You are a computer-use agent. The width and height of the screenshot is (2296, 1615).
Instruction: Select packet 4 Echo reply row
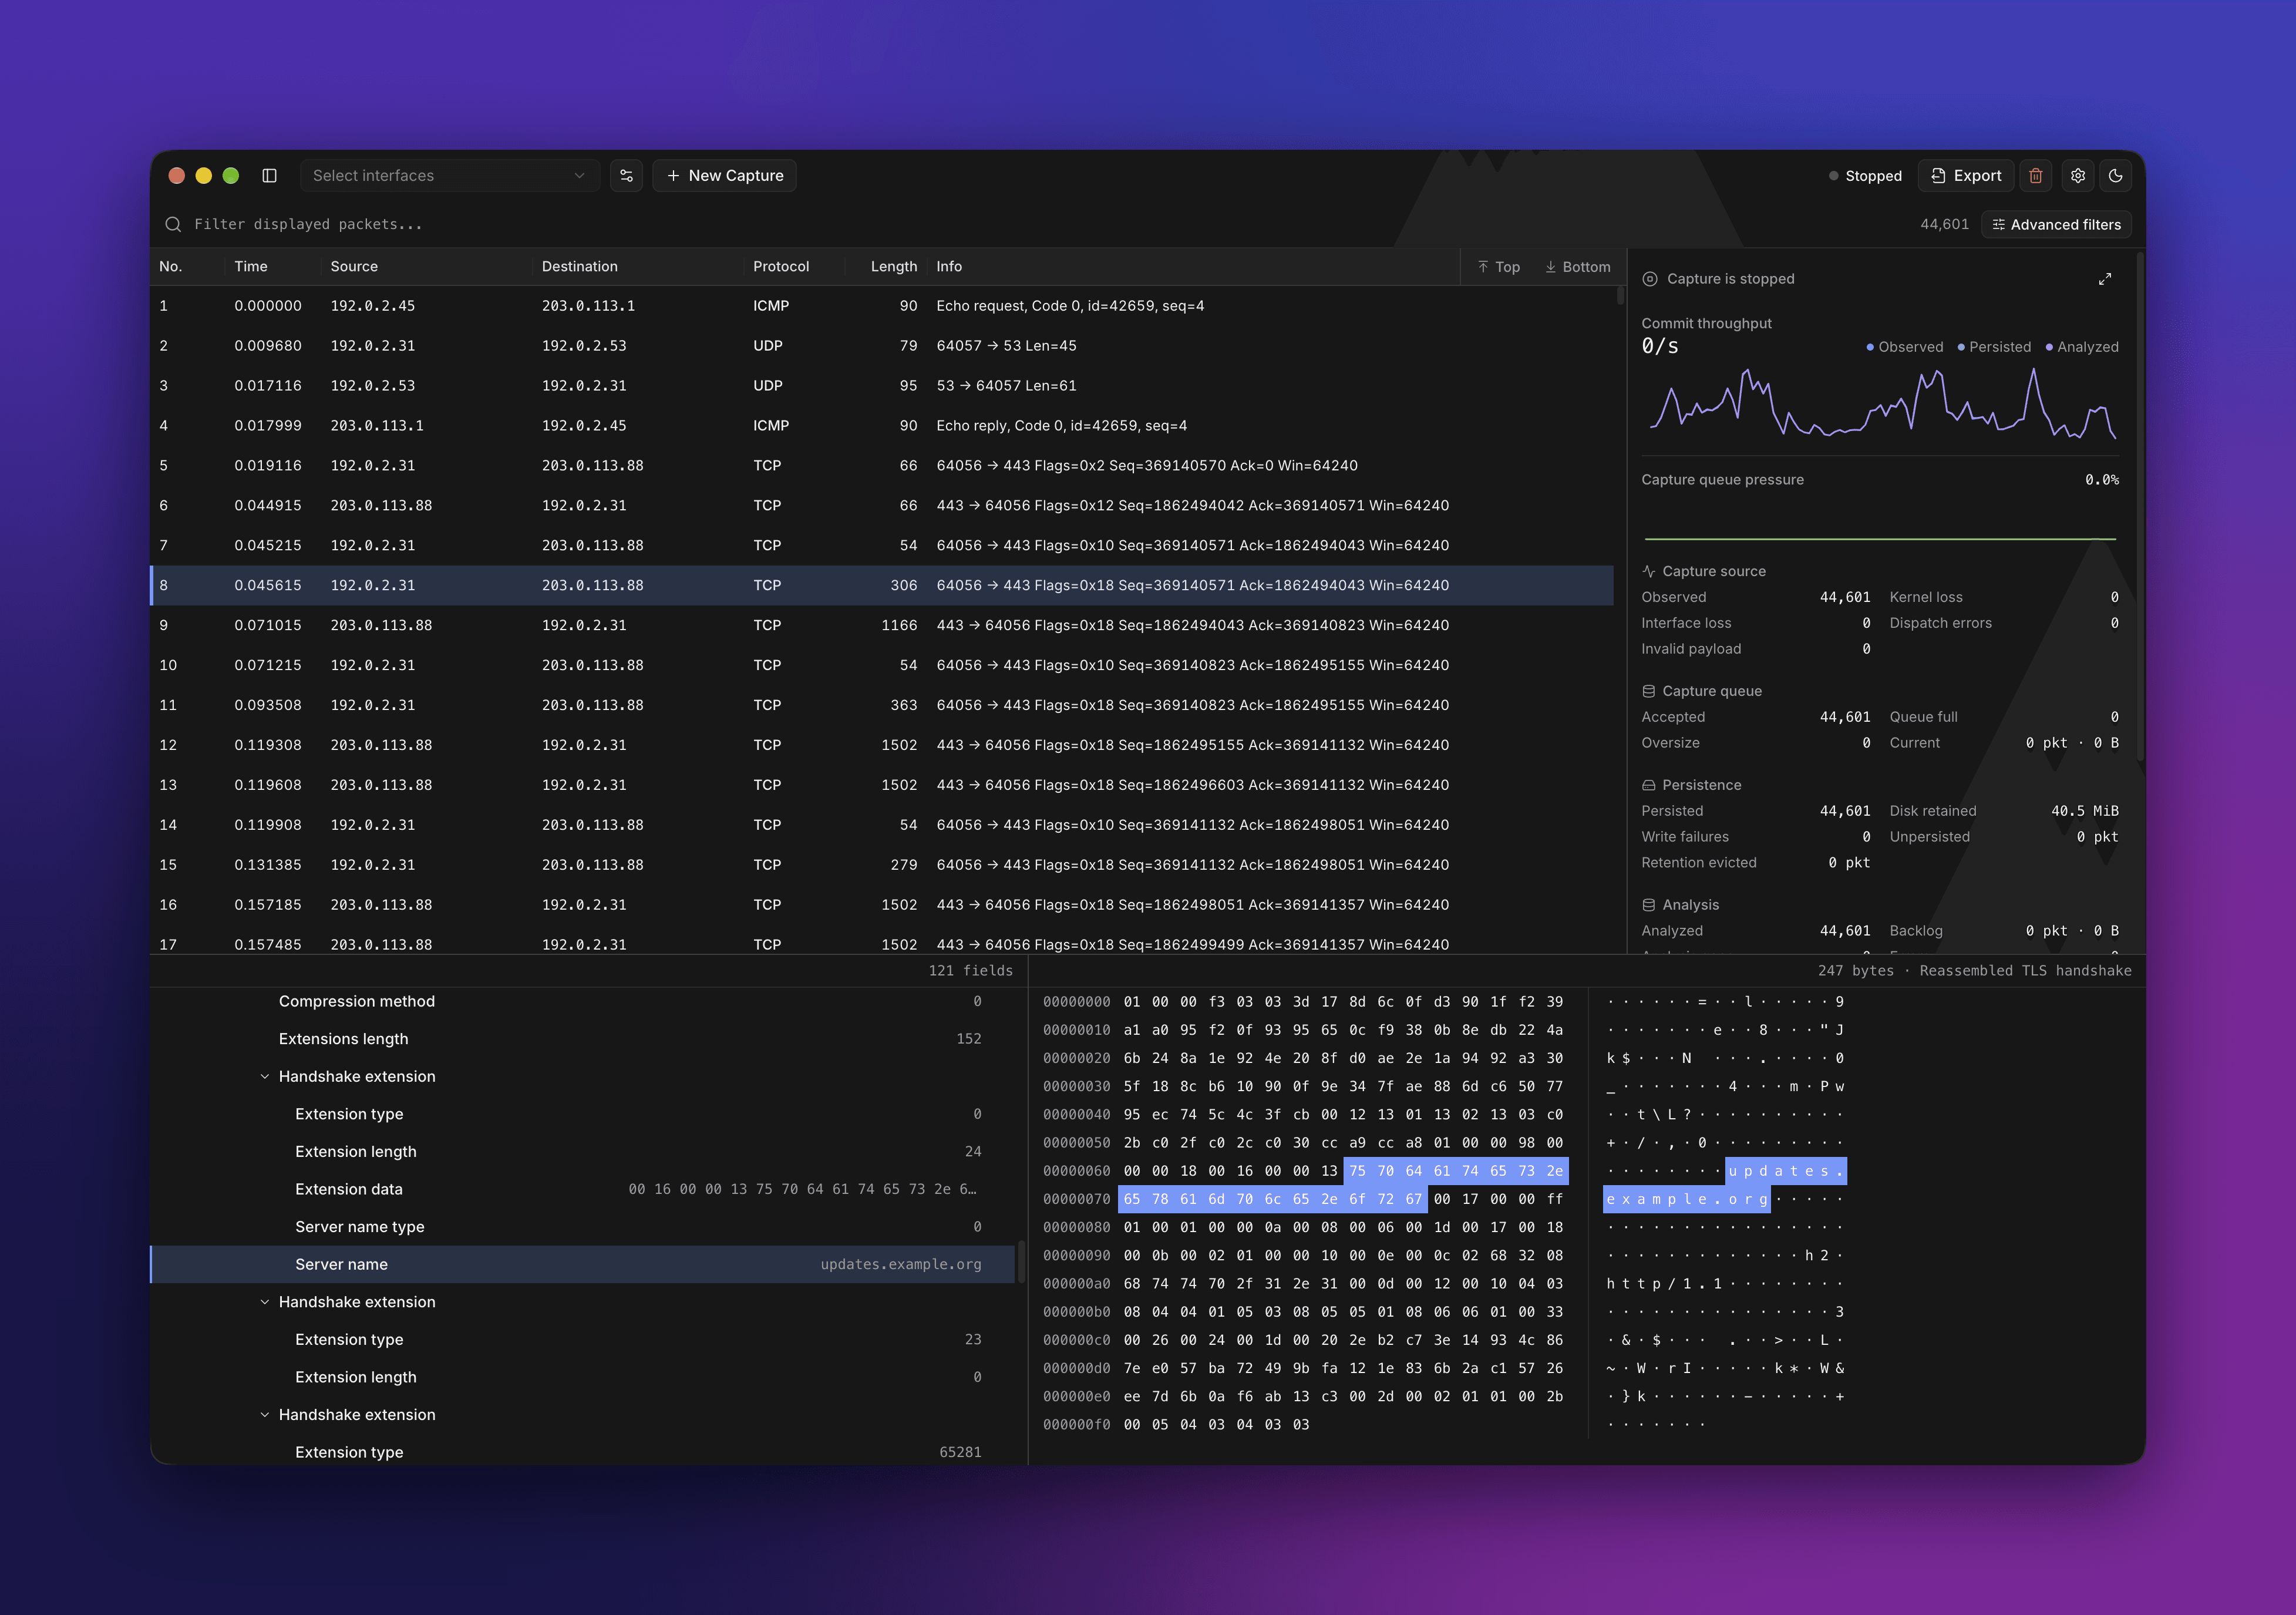(x=881, y=426)
